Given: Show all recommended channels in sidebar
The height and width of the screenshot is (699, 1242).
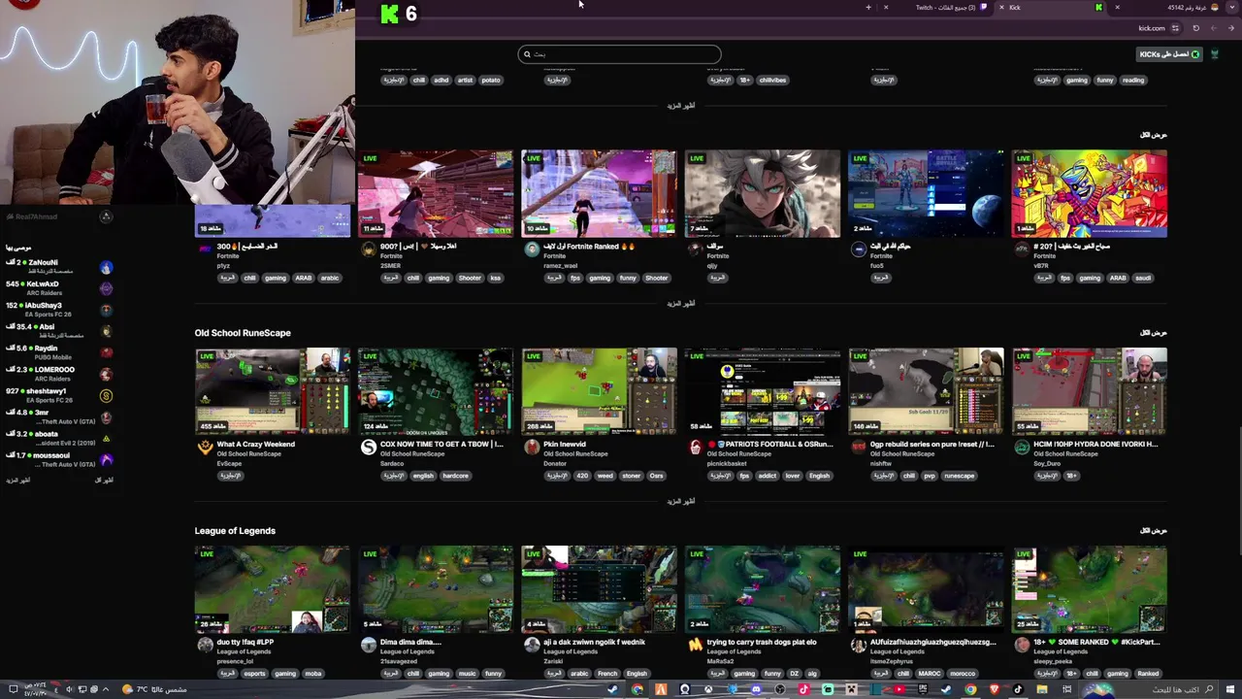Looking at the screenshot, I should tap(104, 481).
